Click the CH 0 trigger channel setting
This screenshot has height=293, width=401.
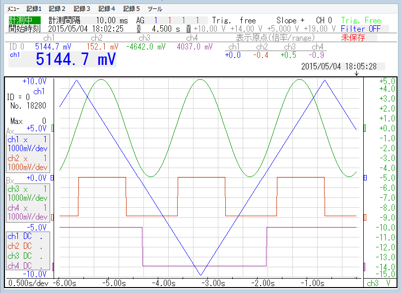click(324, 20)
